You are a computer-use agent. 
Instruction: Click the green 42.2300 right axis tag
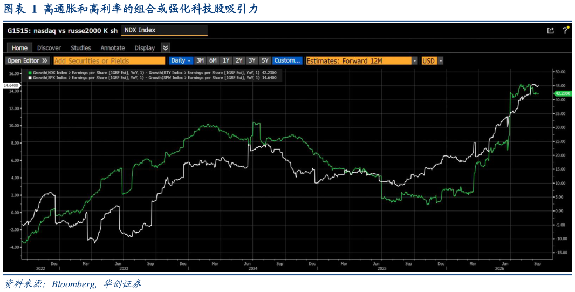pyautogui.click(x=563, y=93)
